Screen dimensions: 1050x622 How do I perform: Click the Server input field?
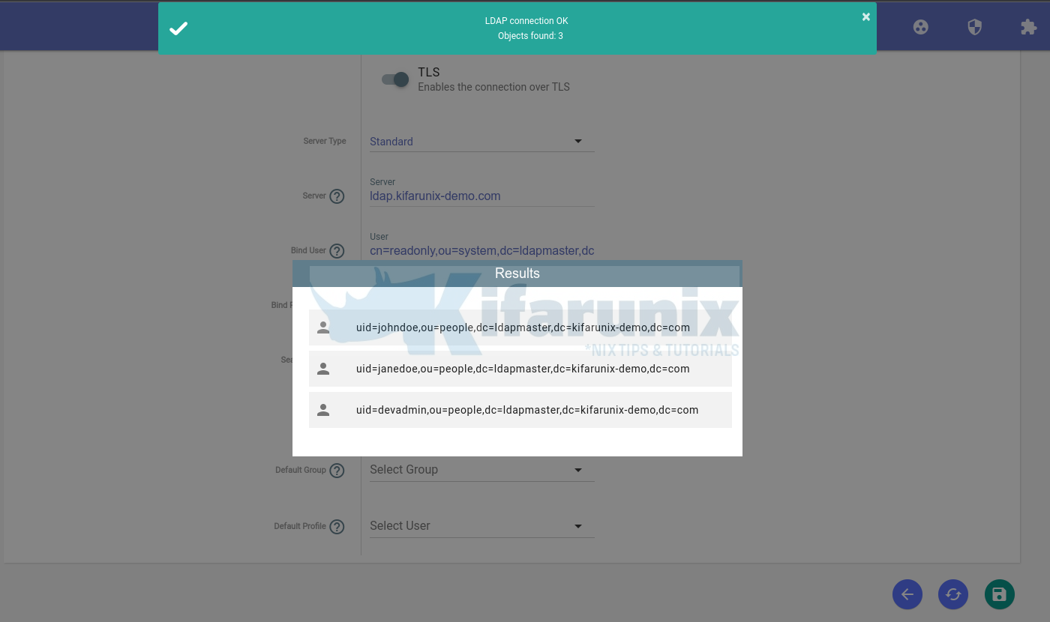pos(481,196)
